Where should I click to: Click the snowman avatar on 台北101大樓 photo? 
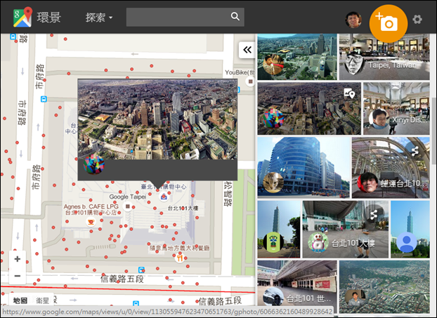click(318, 242)
